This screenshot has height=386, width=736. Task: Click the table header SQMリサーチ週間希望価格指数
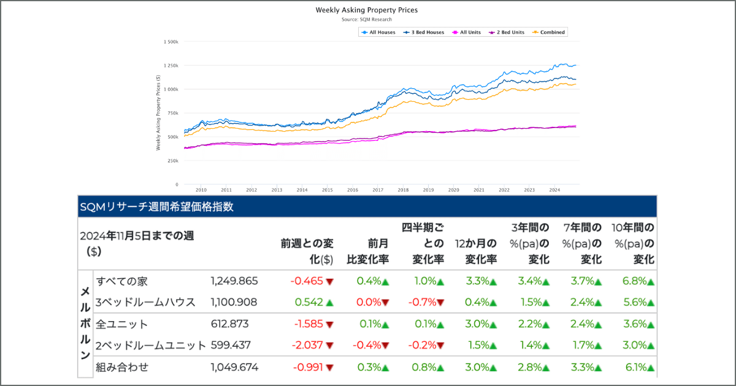(x=157, y=207)
